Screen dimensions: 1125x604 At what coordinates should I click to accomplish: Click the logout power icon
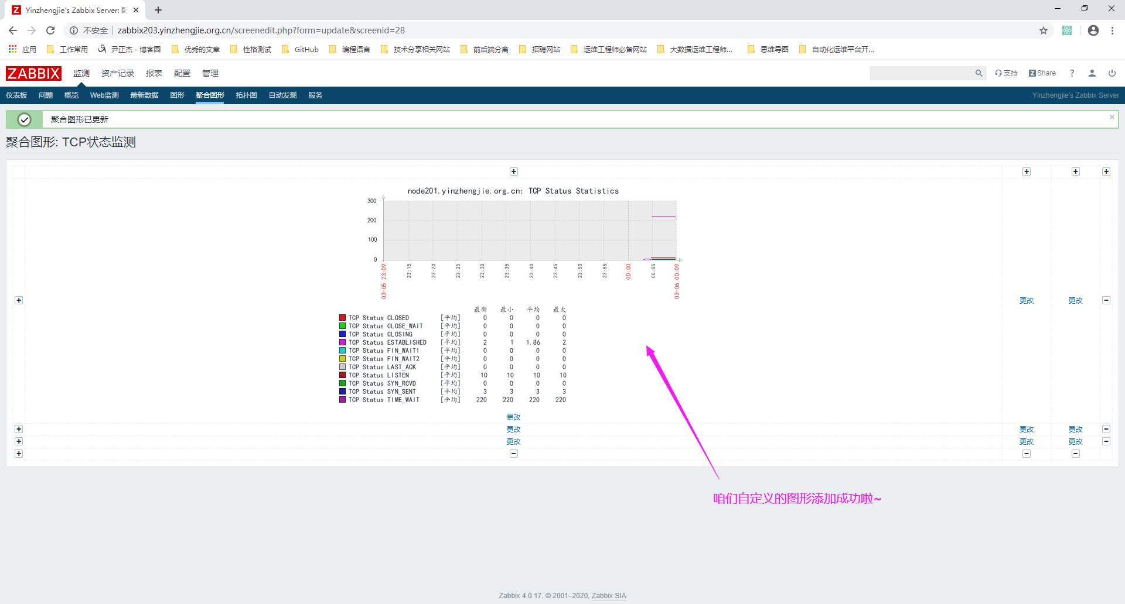(1112, 73)
